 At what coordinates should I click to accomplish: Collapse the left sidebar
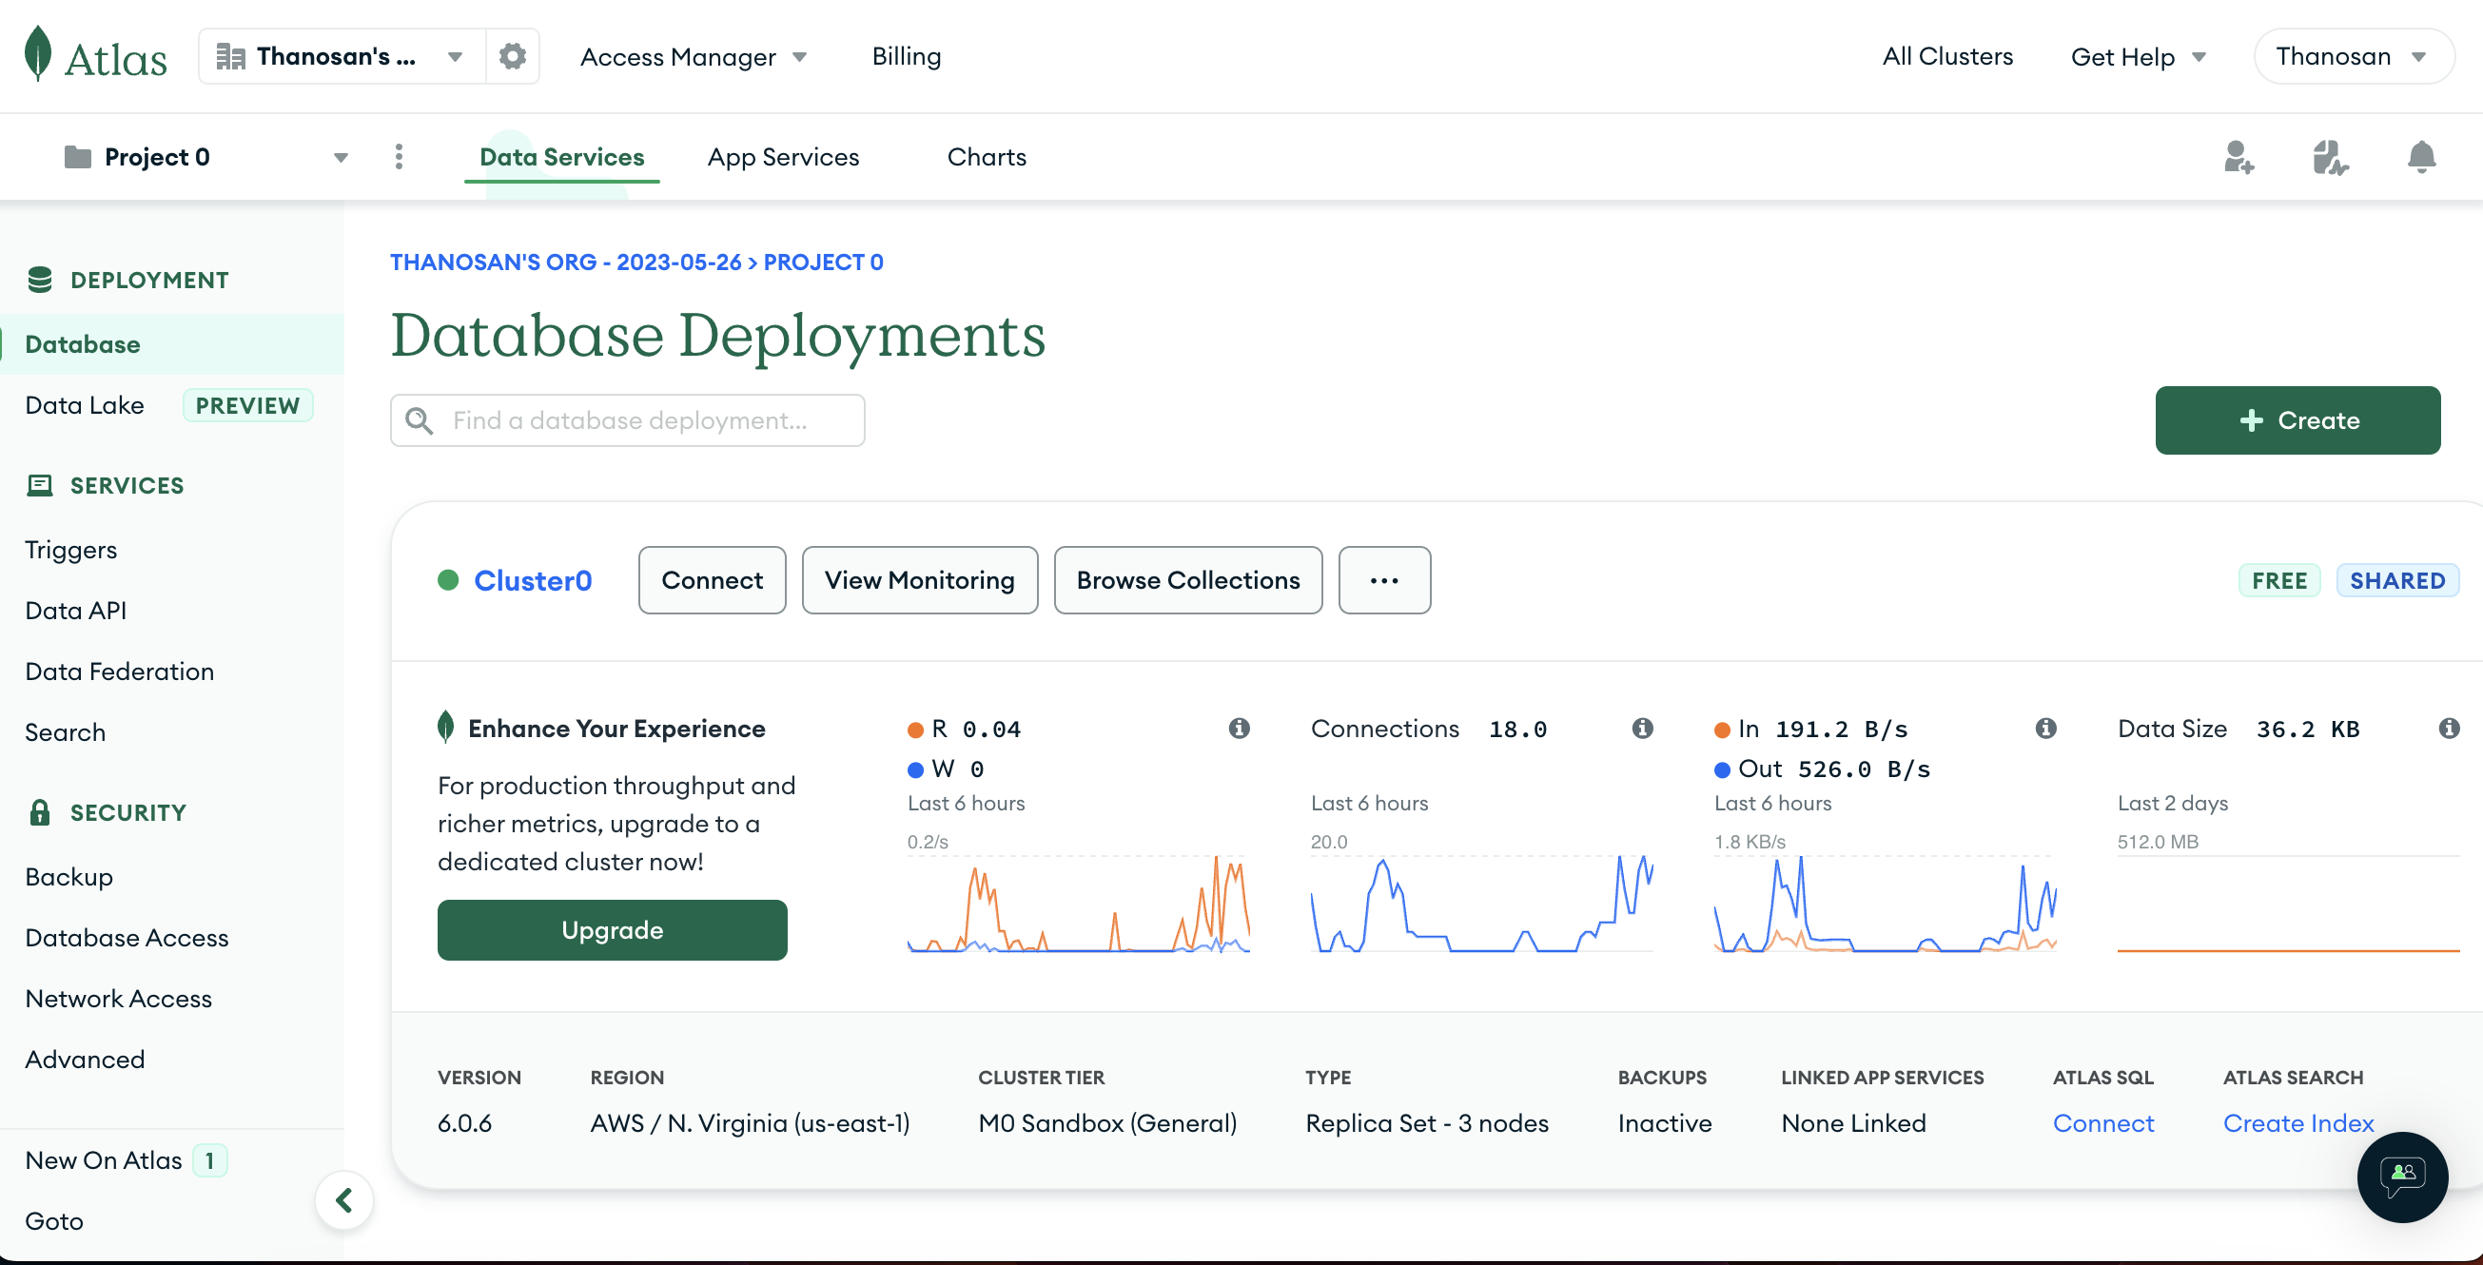[344, 1200]
